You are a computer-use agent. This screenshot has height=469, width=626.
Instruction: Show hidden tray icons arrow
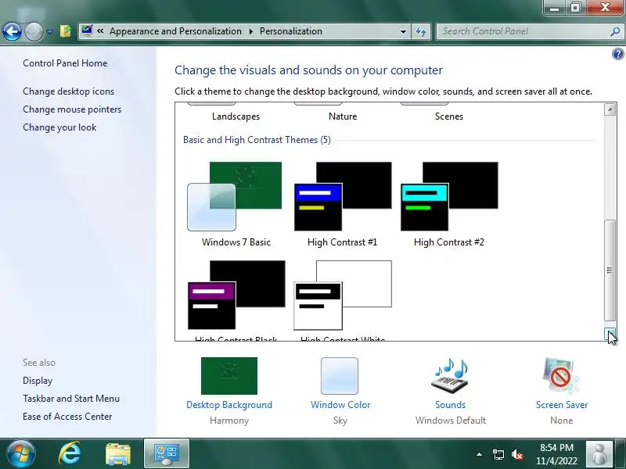[x=479, y=454]
